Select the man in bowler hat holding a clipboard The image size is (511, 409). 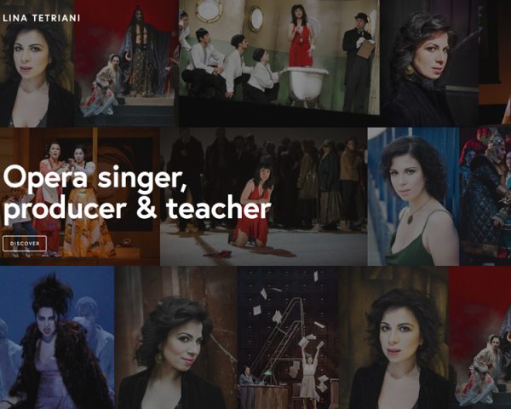pyautogui.click(x=359, y=62)
